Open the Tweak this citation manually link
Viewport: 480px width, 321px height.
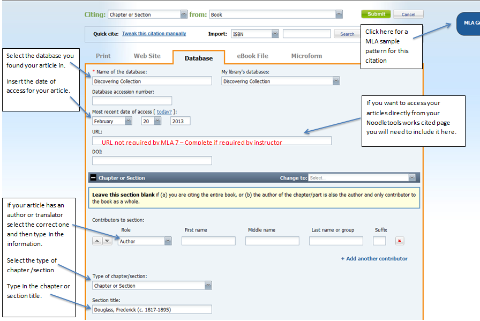point(154,33)
